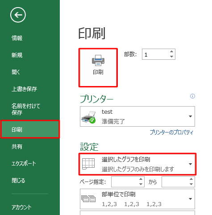Open the 新規 menu item
The image size is (212, 215).
pos(17,55)
